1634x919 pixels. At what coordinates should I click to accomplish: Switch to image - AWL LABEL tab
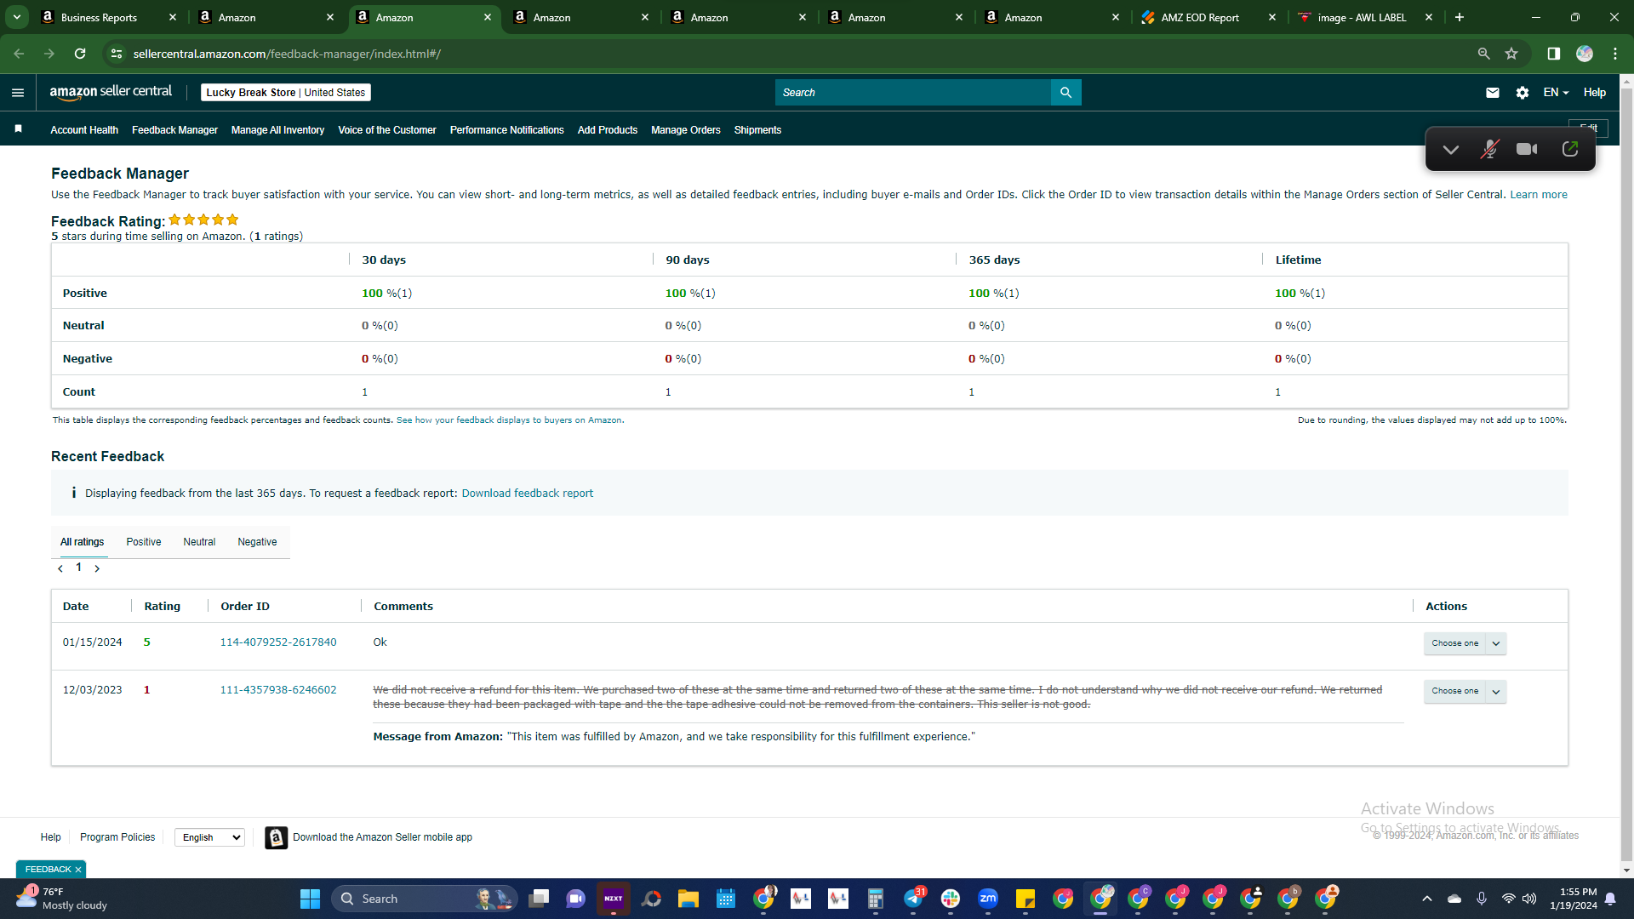click(1366, 17)
